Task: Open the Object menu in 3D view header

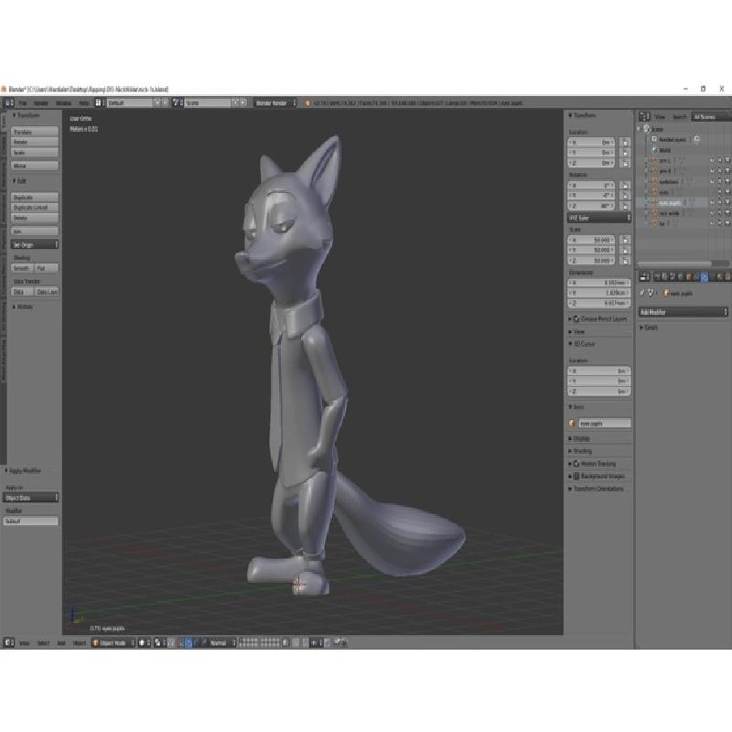Action: coord(80,643)
